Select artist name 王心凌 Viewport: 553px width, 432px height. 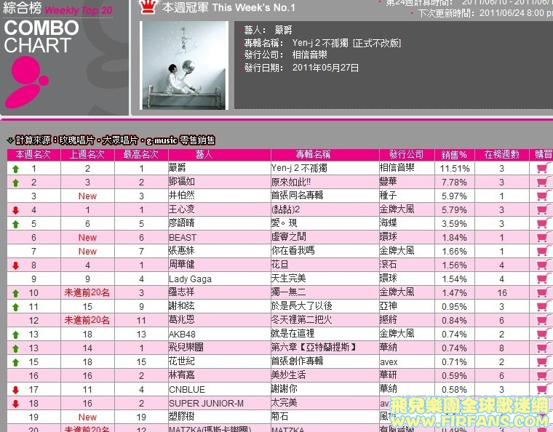[182, 209]
